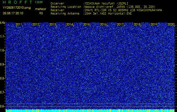177x112 pixels.
Task: Click the cyan signal level strip
Action: click(x=90, y=111)
